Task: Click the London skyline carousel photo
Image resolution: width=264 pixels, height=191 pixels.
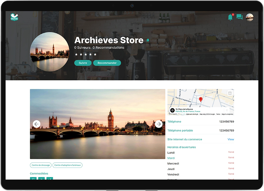Action: pyautogui.click(x=98, y=124)
